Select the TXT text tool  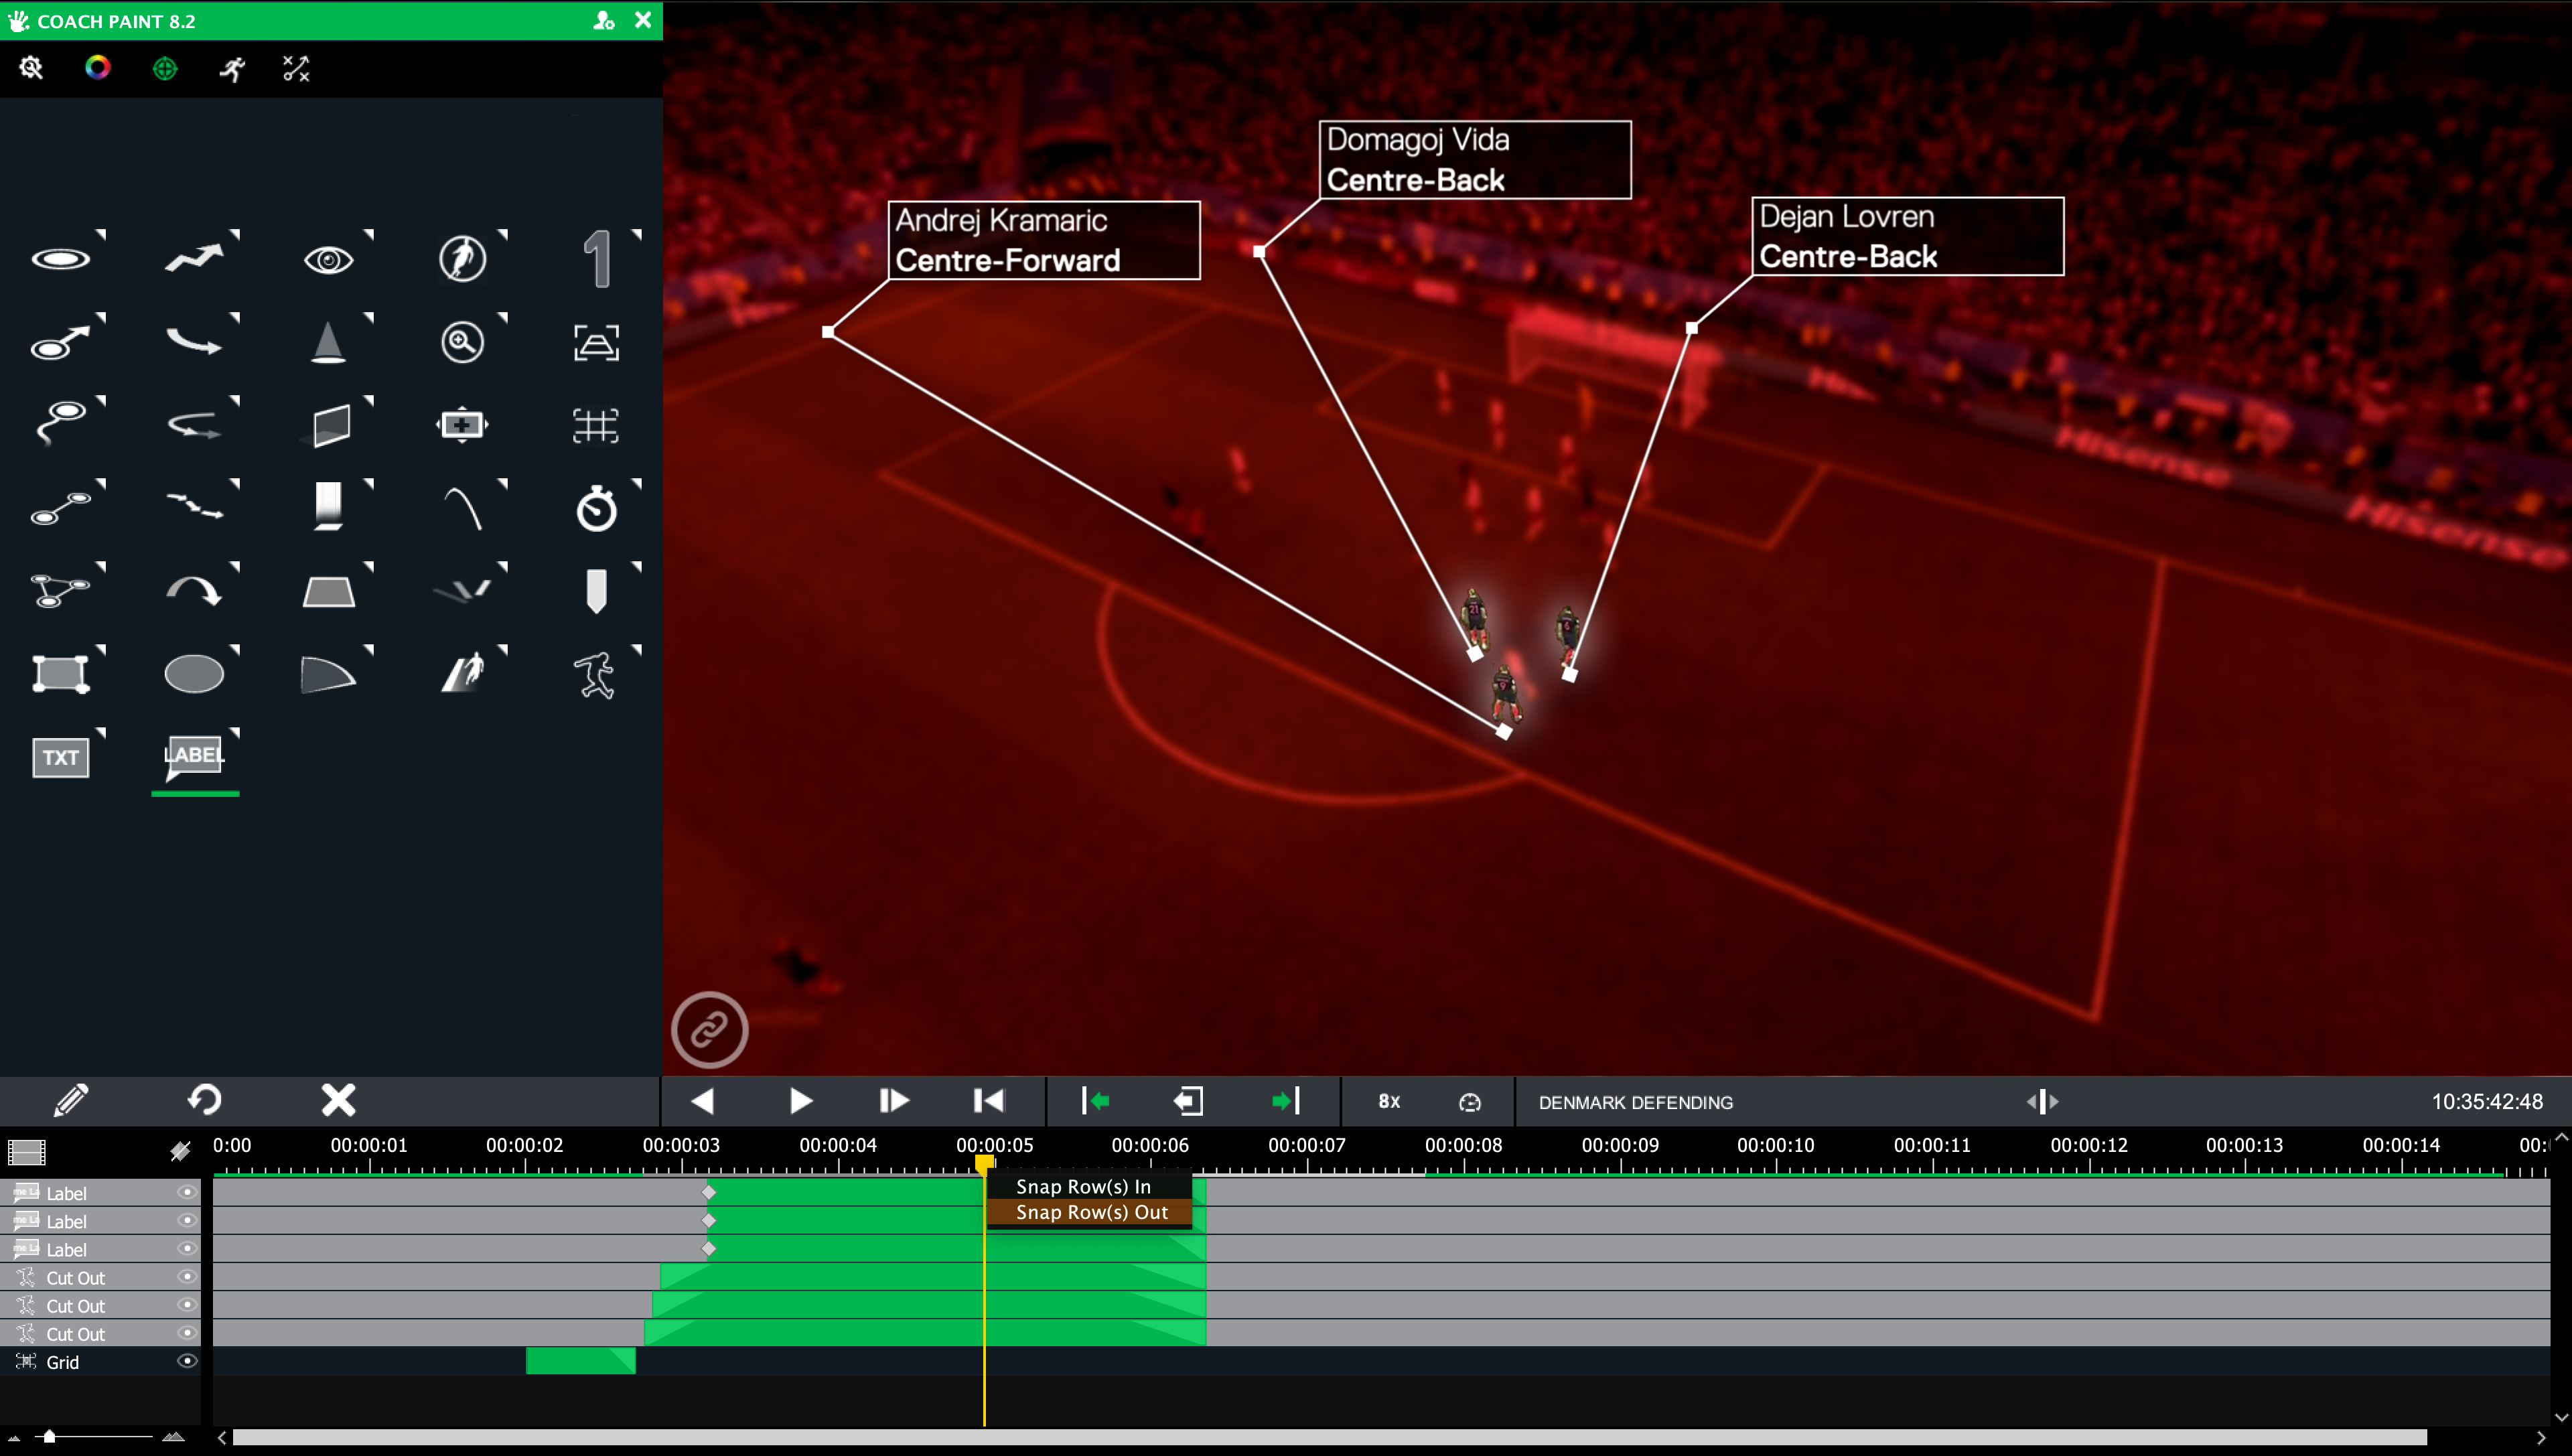(61, 757)
